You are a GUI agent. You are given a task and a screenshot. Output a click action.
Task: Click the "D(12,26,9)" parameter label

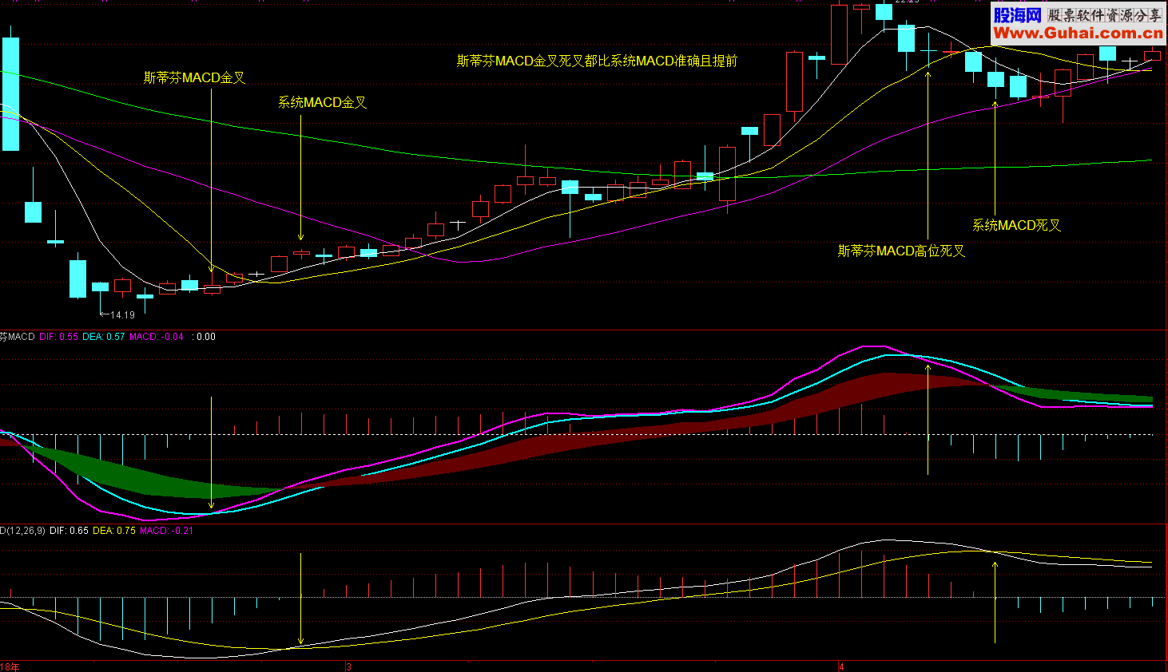coord(22,531)
